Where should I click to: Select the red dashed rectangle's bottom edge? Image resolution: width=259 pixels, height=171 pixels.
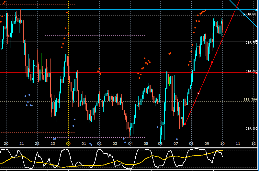click(x=38, y=132)
